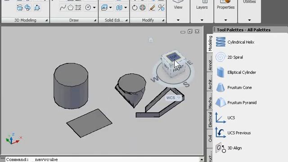This screenshot has height=162, width=288.
Task: Select the Rotate tool in Modify panel
Action: (135, 8)
